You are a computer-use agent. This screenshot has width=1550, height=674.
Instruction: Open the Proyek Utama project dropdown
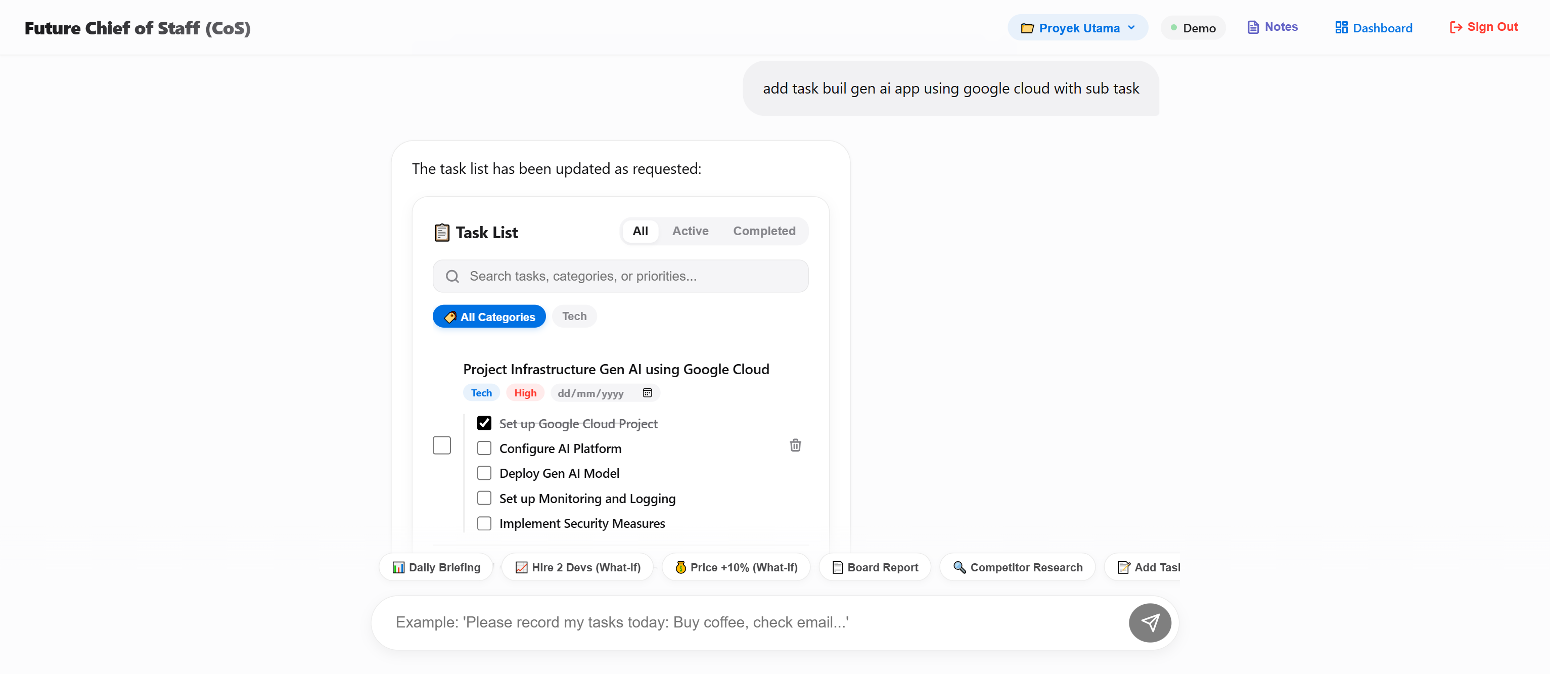[1077, 28]
